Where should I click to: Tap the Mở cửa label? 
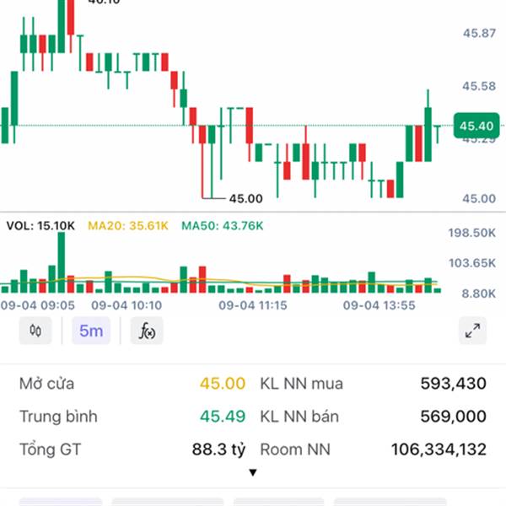coord(46,384)
